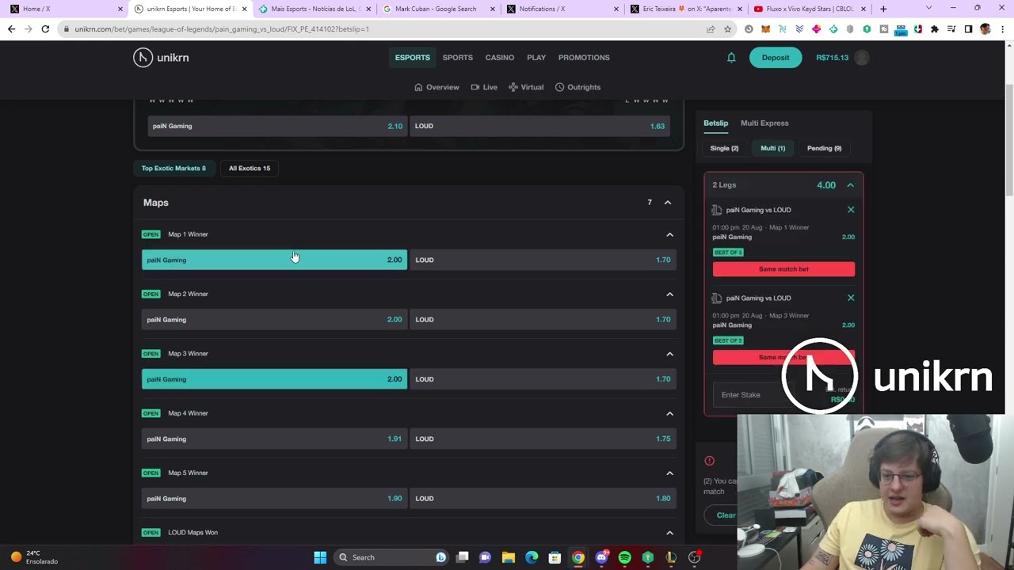1014x570 pixels.
Task: Select paiN Gaming at 1.90 for Map 5
Action: pyautogui.click(x=274, y=499)
